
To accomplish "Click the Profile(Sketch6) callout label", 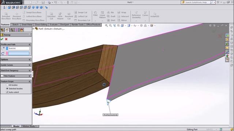I will click(x=110, y=115).
